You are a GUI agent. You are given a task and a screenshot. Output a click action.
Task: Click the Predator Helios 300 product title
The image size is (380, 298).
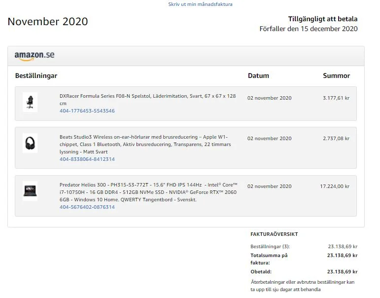148,192
